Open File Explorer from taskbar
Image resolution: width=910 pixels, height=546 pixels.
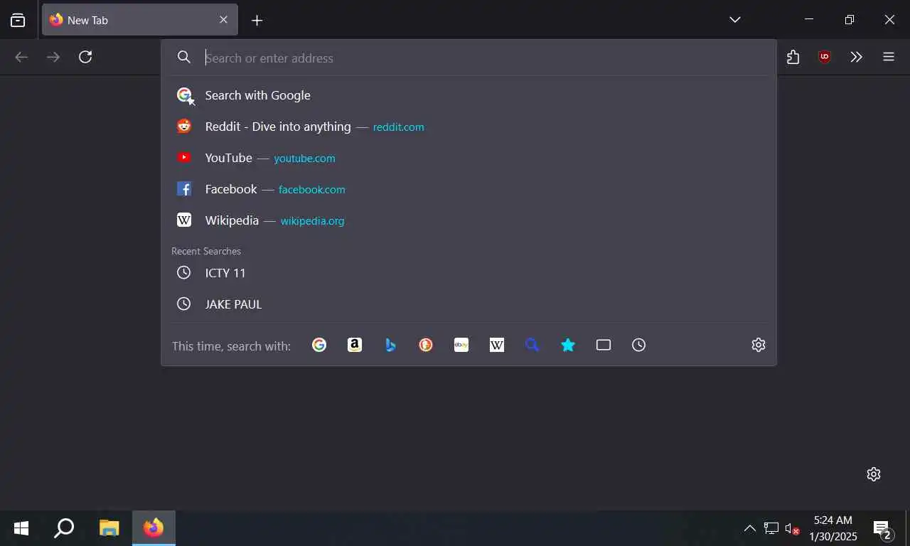click(x=109, y=528)
